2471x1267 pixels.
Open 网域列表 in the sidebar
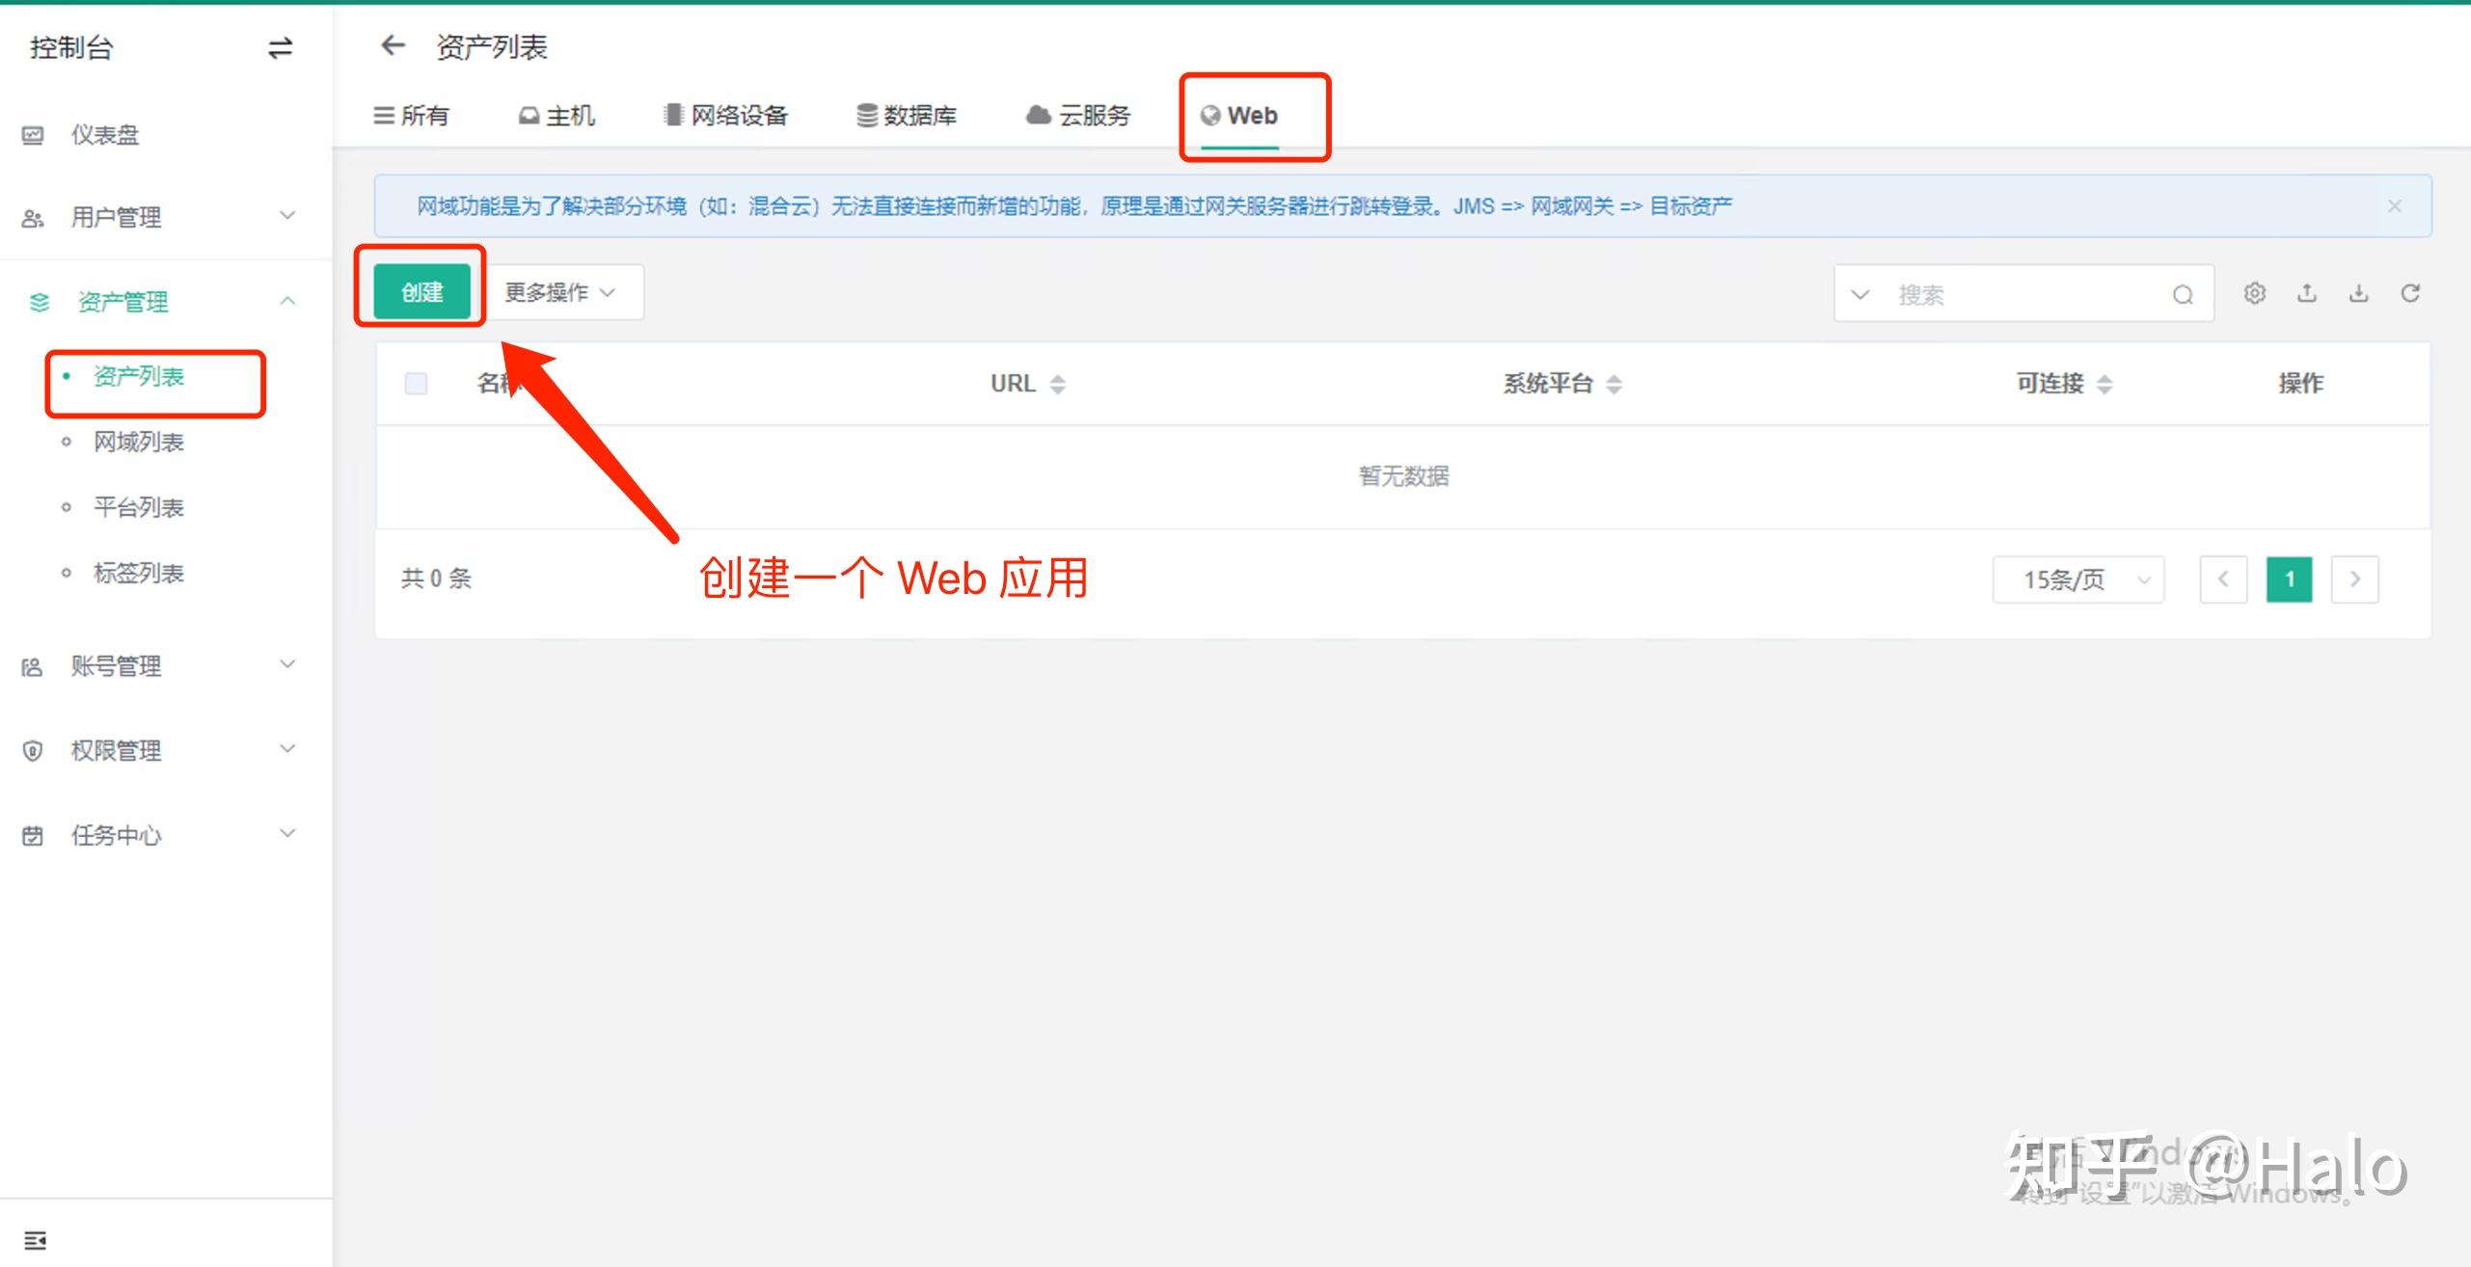140,442
